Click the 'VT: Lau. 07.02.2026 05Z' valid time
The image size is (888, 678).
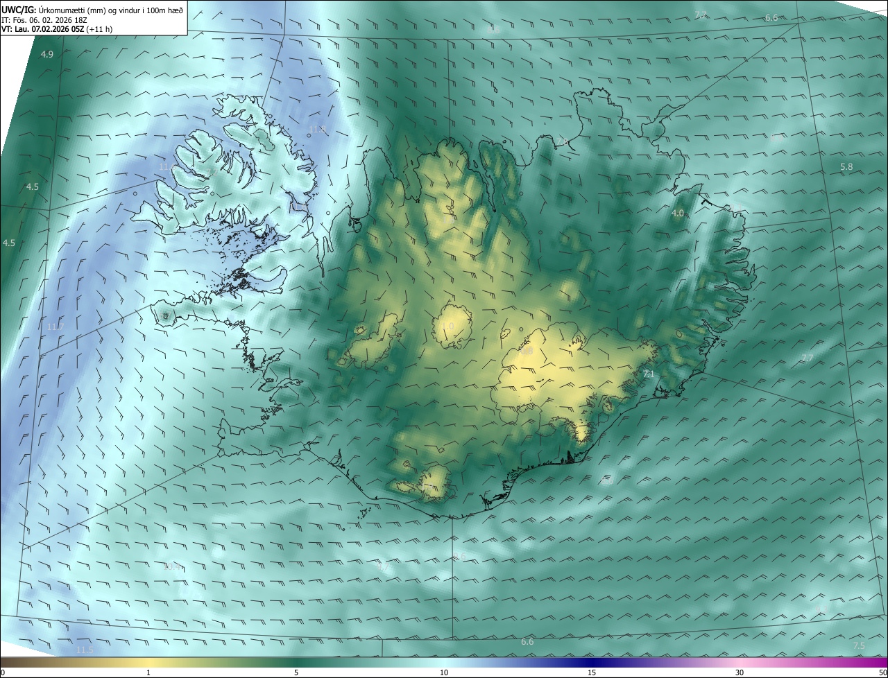pyautogui.click(x=43, y=29)
